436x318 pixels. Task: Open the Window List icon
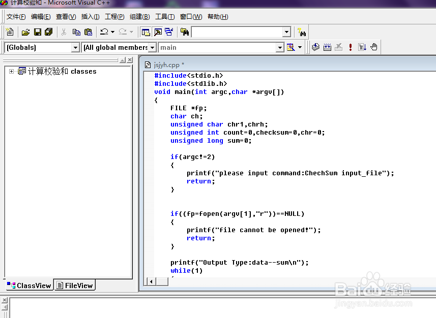[169, 32]
